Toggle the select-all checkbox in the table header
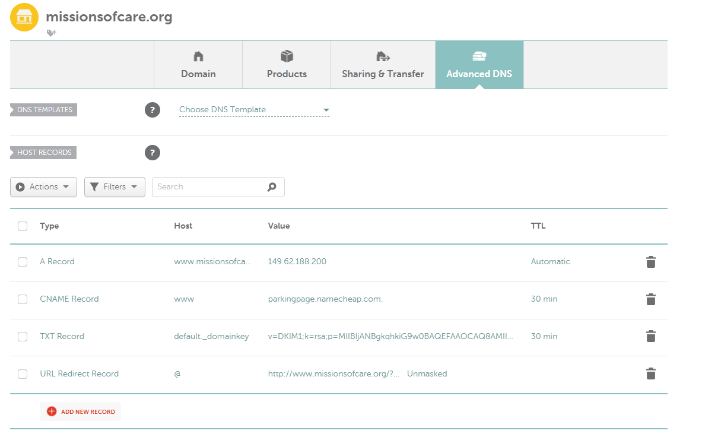The image size is (702, 440). coord(23,226)
